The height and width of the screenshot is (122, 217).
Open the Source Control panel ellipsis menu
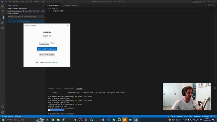click(43, 5)
